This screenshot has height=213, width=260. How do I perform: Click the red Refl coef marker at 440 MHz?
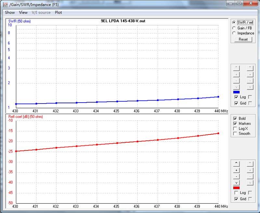218,133
